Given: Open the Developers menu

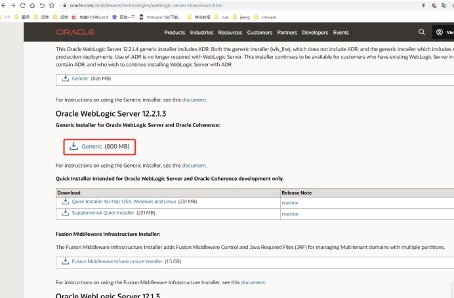Looking at the screenshot, I should pos(315,32).
